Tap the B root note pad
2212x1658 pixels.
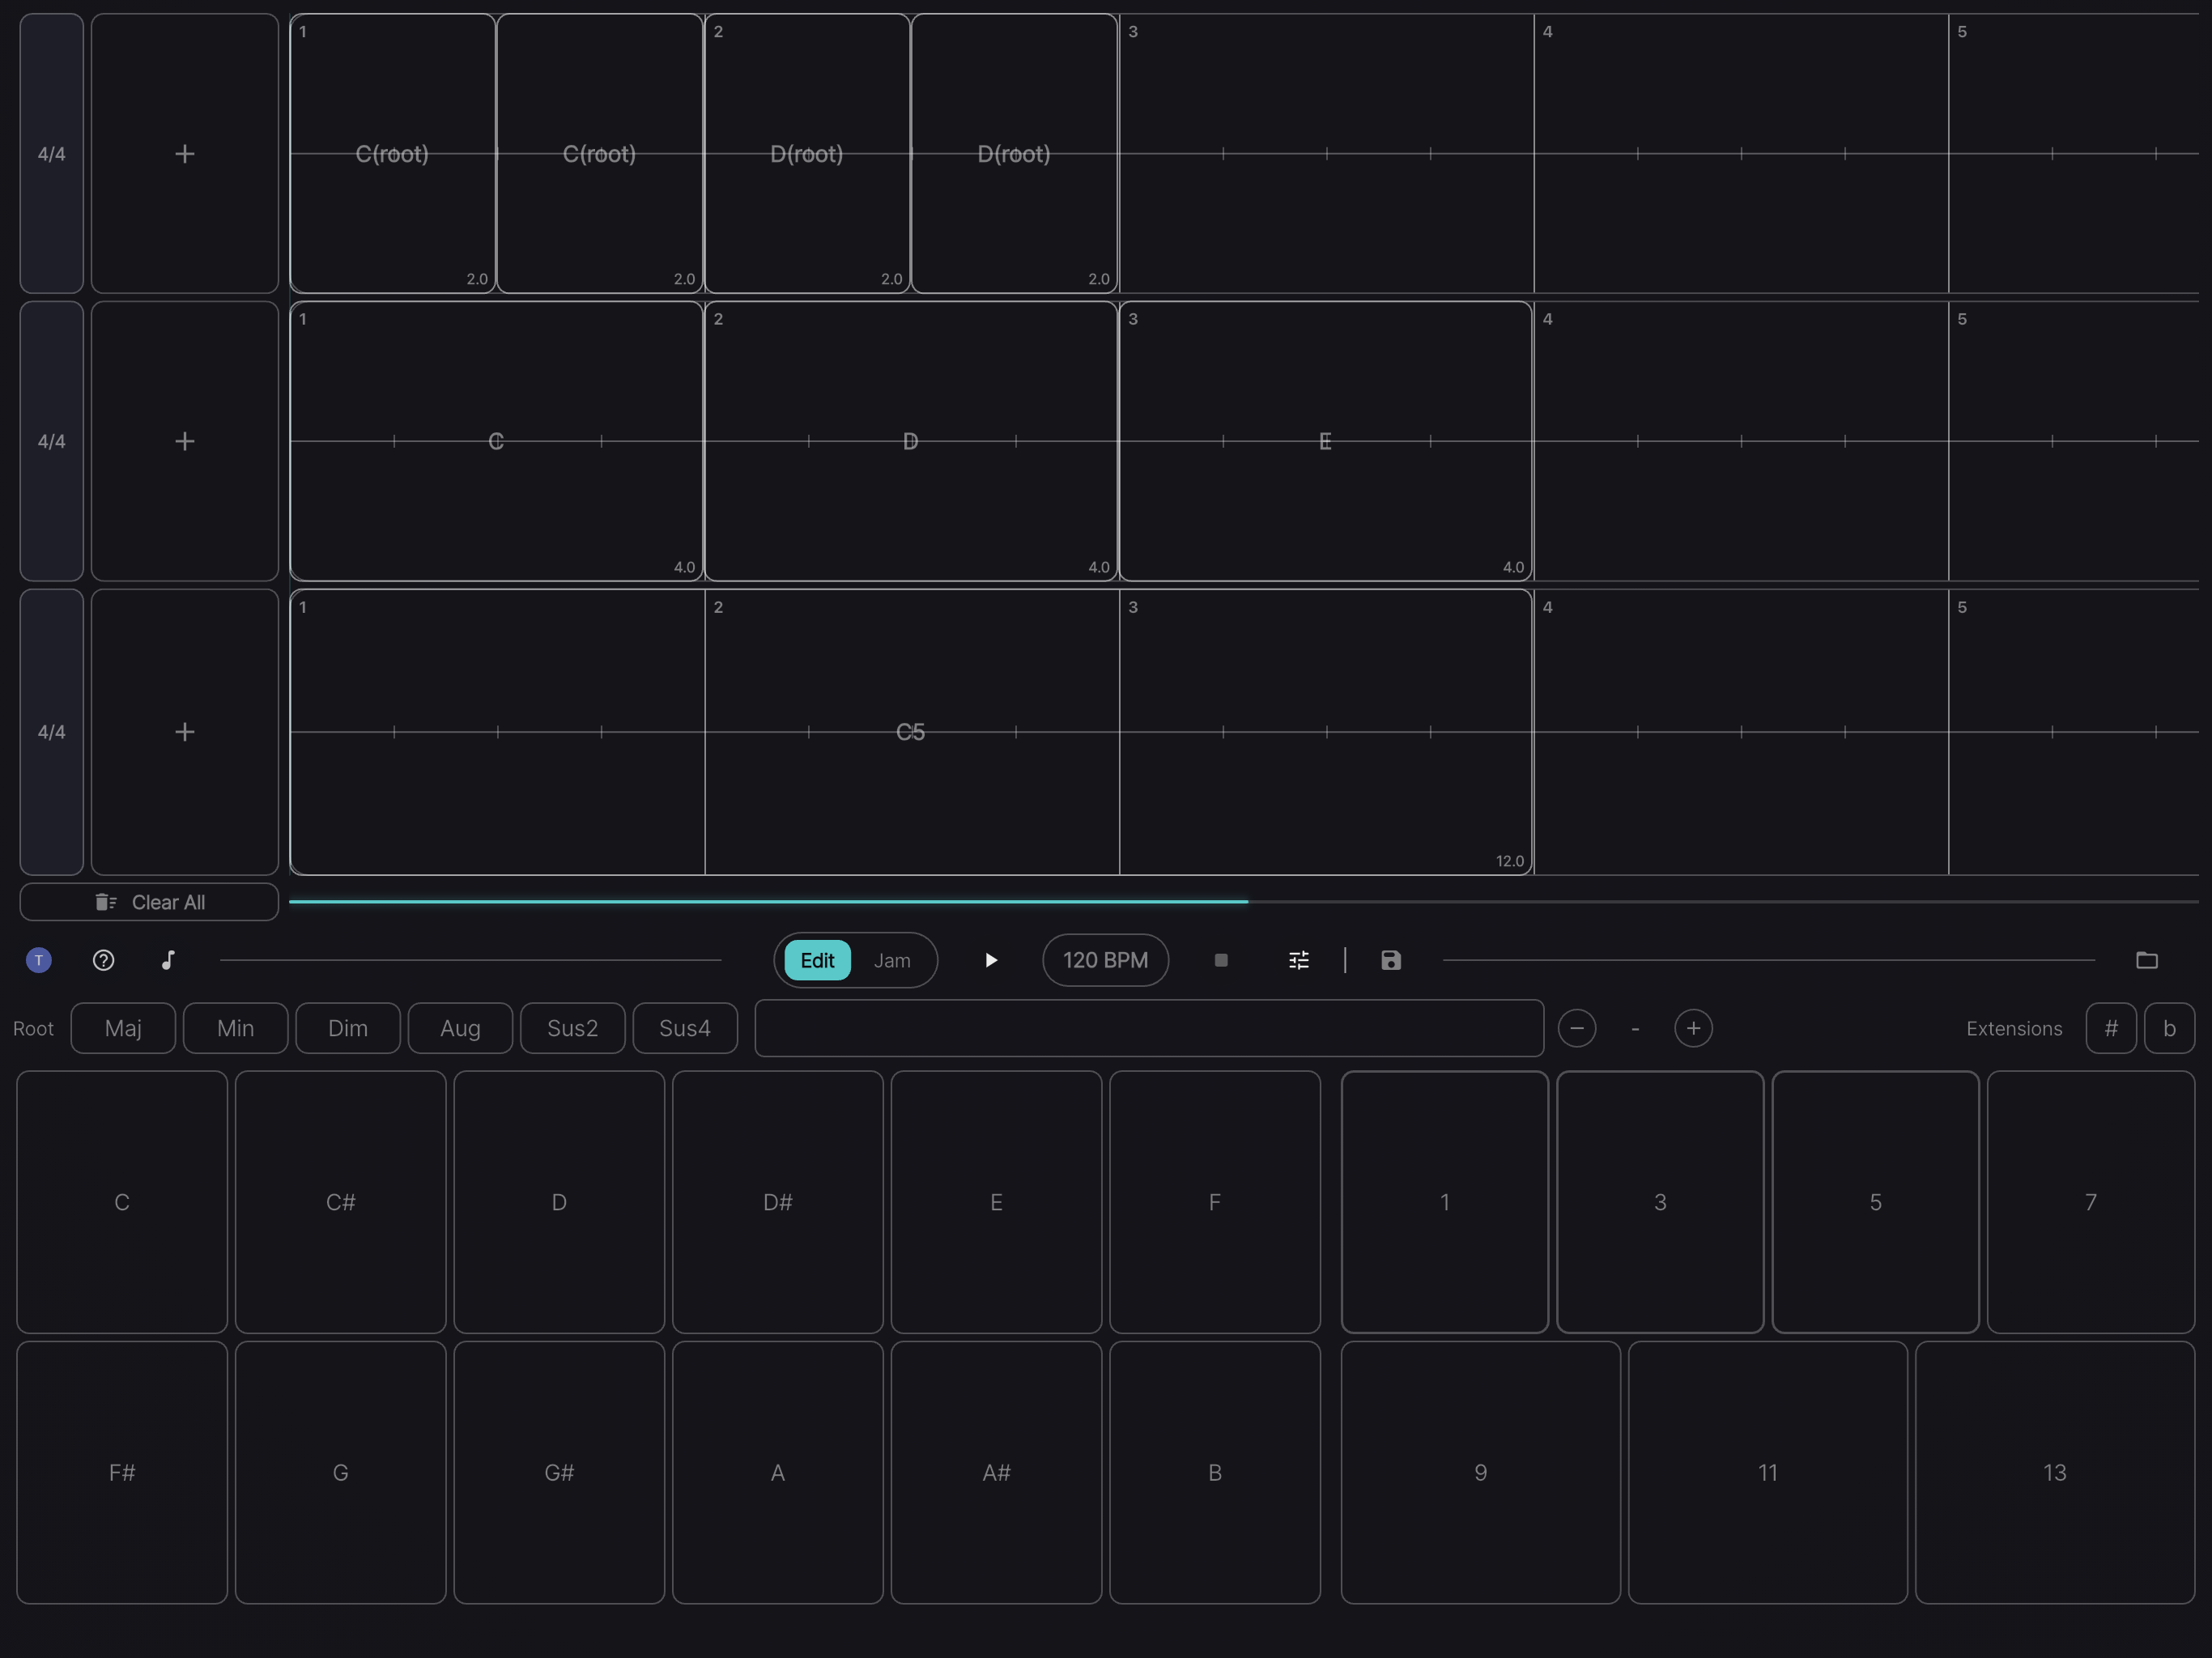[1215, 1472]
